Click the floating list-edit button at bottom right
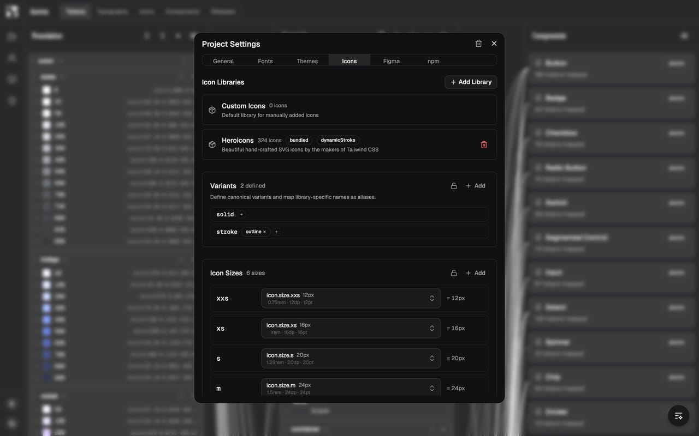The image size is (699, 436). [x=678, y=416]
